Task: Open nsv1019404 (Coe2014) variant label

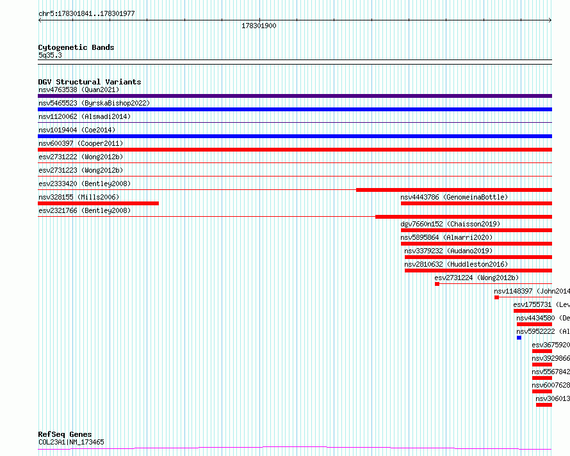Action: (x=77, y=130)
